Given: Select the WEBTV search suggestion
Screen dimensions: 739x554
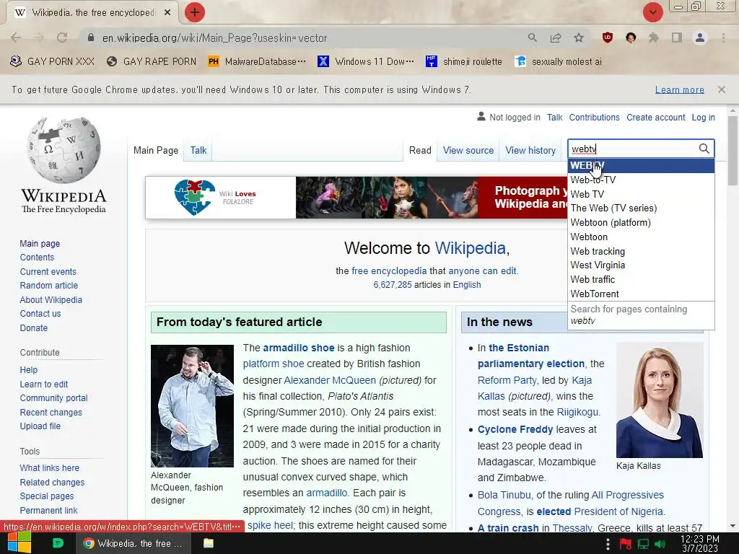Looking at the screenshot, I should pyautogui.click(x=641, y=165).
